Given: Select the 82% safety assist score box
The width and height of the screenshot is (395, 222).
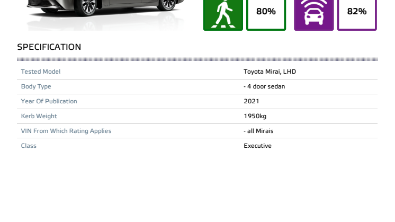Looking at the screenshot, I should pyautogui.click(x=357, y=15).
